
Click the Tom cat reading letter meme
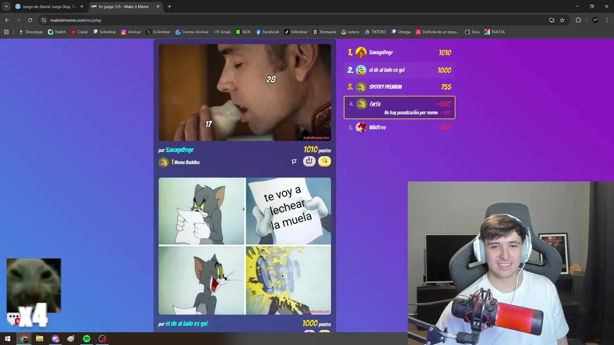coord(245,246)
